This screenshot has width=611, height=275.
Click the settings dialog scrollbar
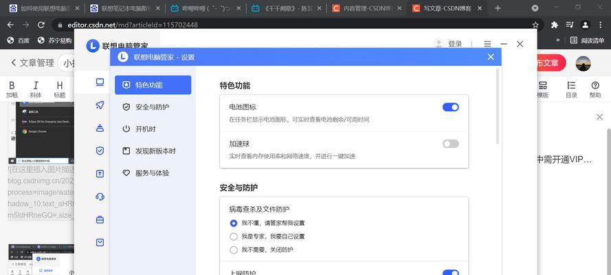(x=497, y=107)
